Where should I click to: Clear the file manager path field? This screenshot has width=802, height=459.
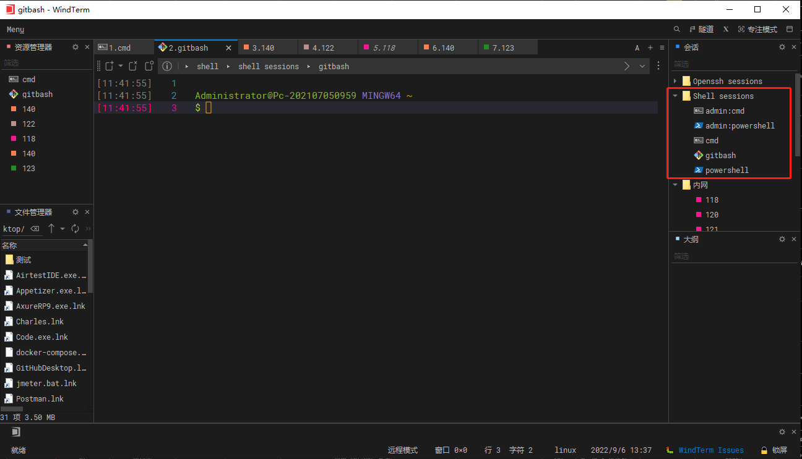35,229
